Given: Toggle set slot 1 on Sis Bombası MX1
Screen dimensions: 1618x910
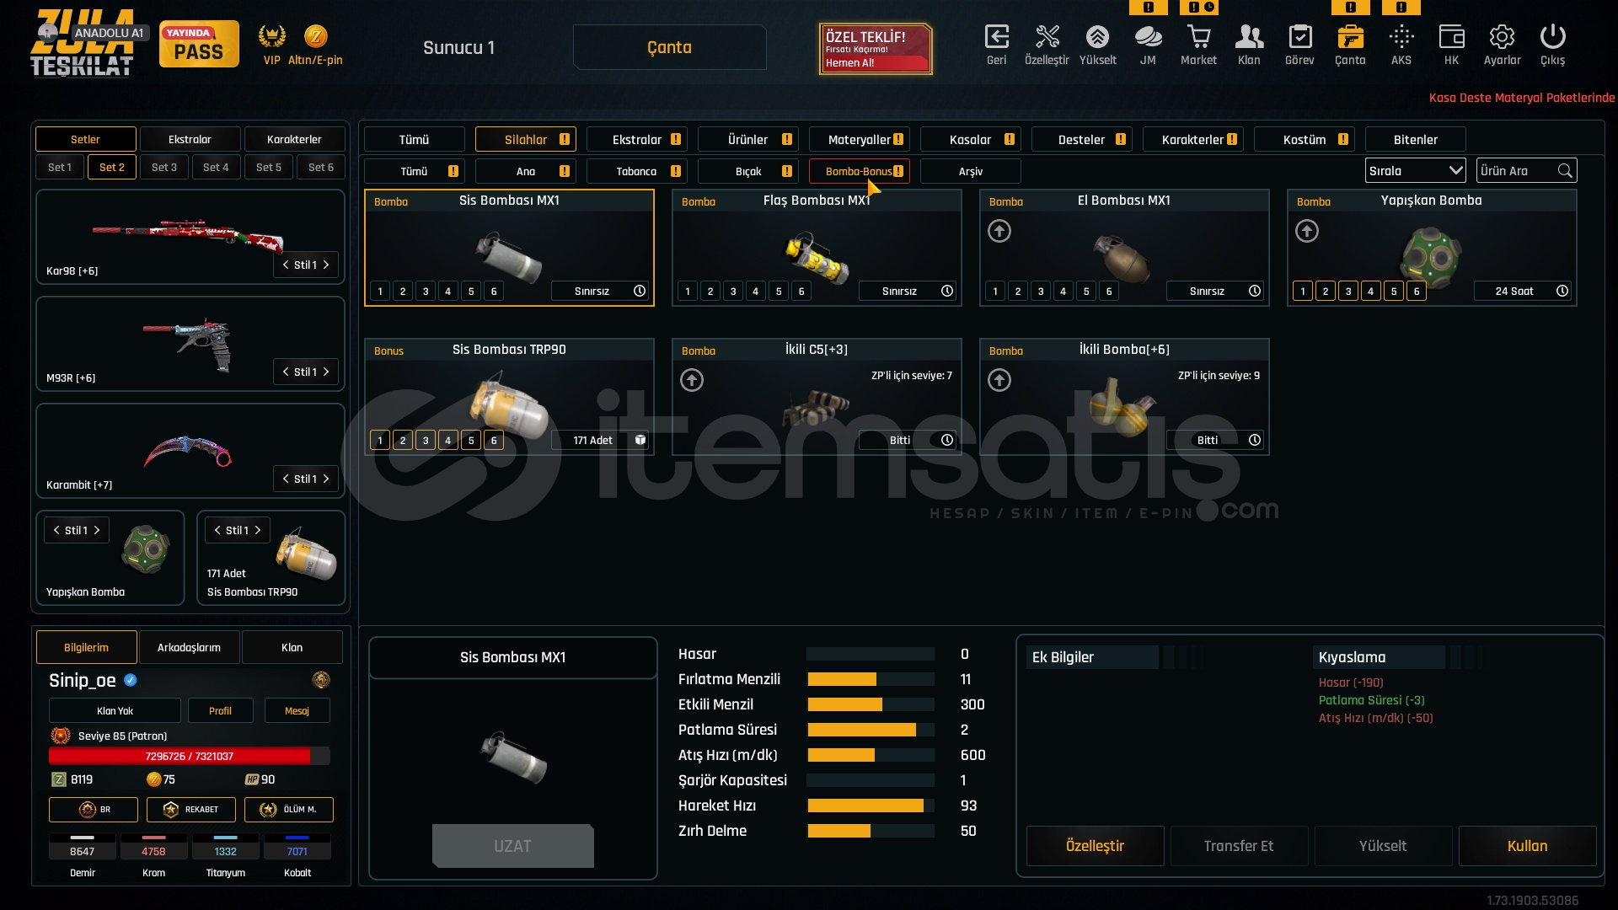Looking at the screenshot, I should (380, 292).
